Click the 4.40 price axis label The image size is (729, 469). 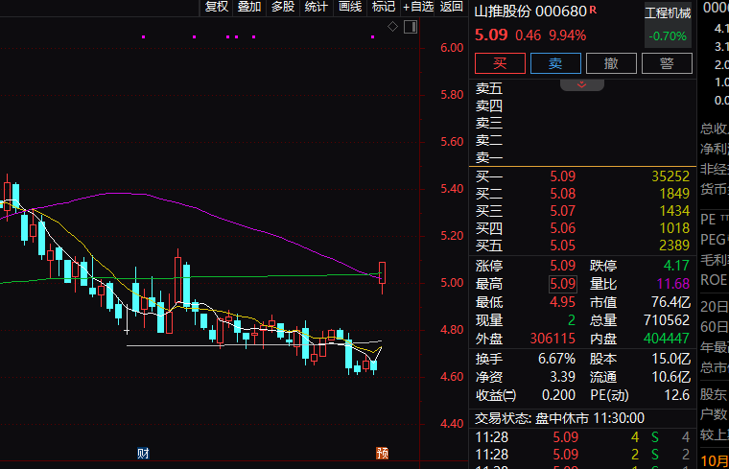pyautogui.click(x=452, y=424)
